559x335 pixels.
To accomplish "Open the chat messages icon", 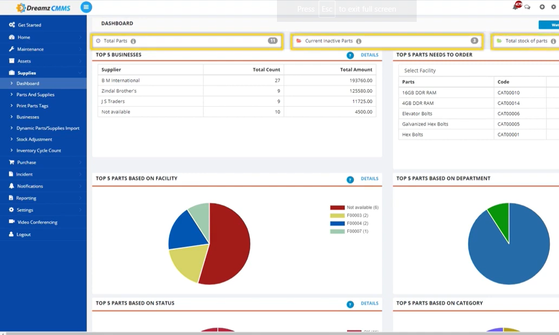I will coord(528,6).
